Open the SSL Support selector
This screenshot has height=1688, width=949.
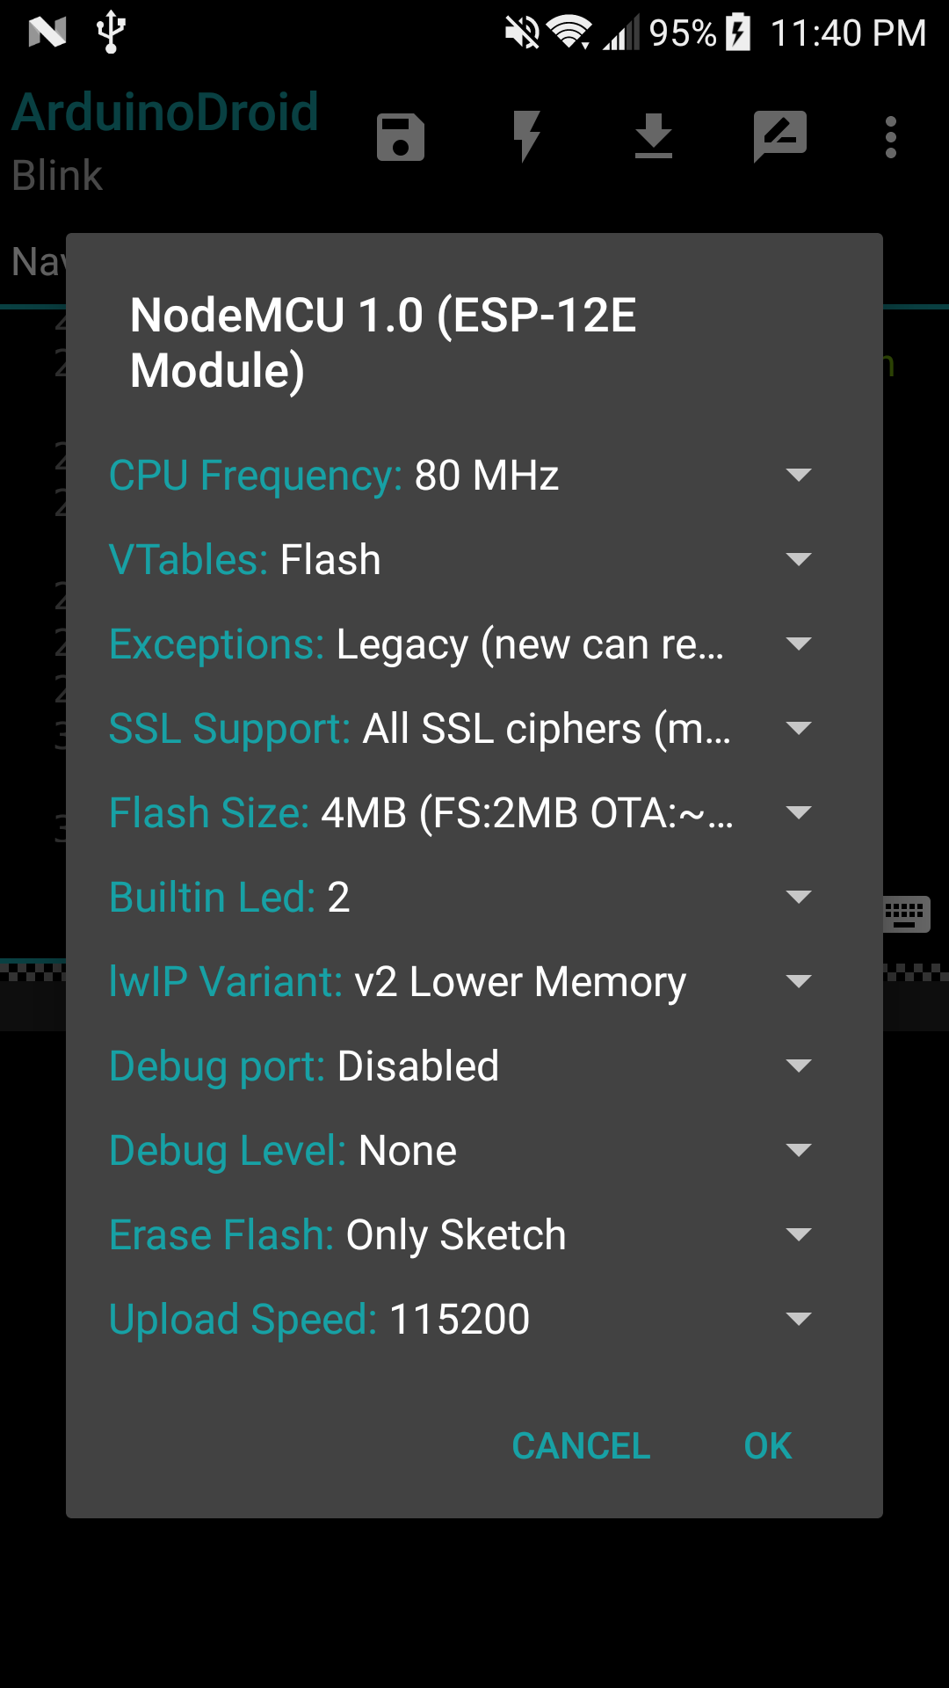coord(798,728)
